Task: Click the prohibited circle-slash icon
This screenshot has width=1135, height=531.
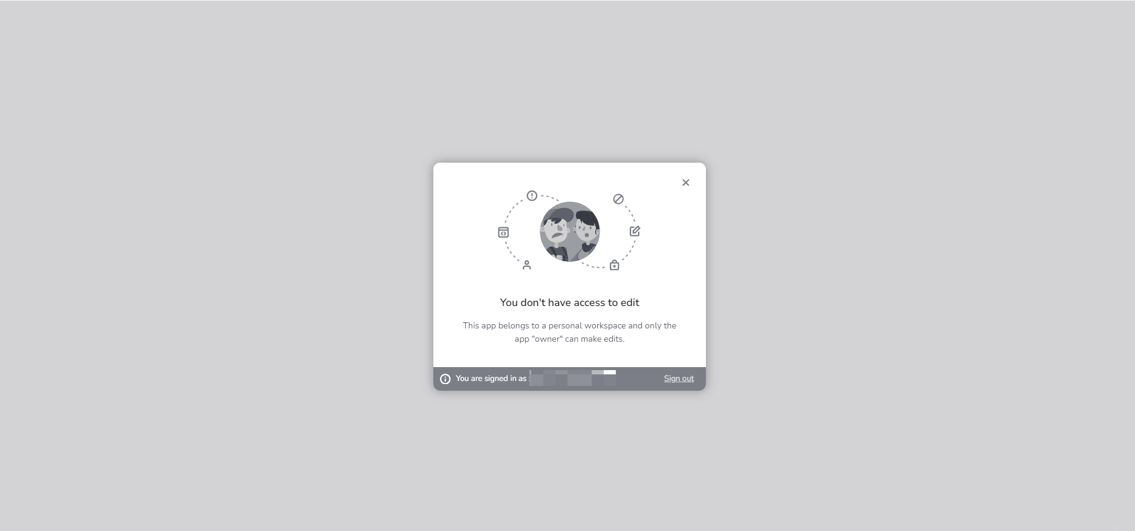Action: [618, 199]
